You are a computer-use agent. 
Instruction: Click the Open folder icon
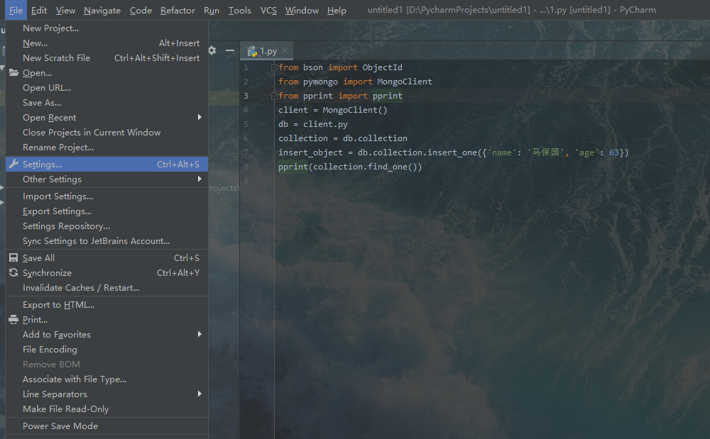[13, 72]
